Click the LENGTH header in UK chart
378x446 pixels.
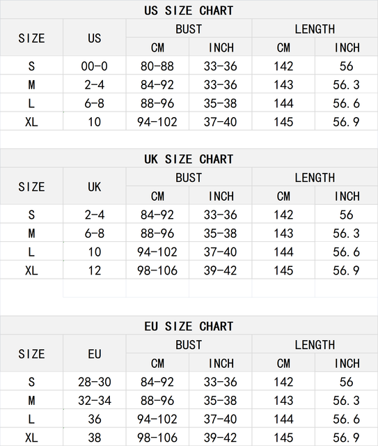pos(315,178)
